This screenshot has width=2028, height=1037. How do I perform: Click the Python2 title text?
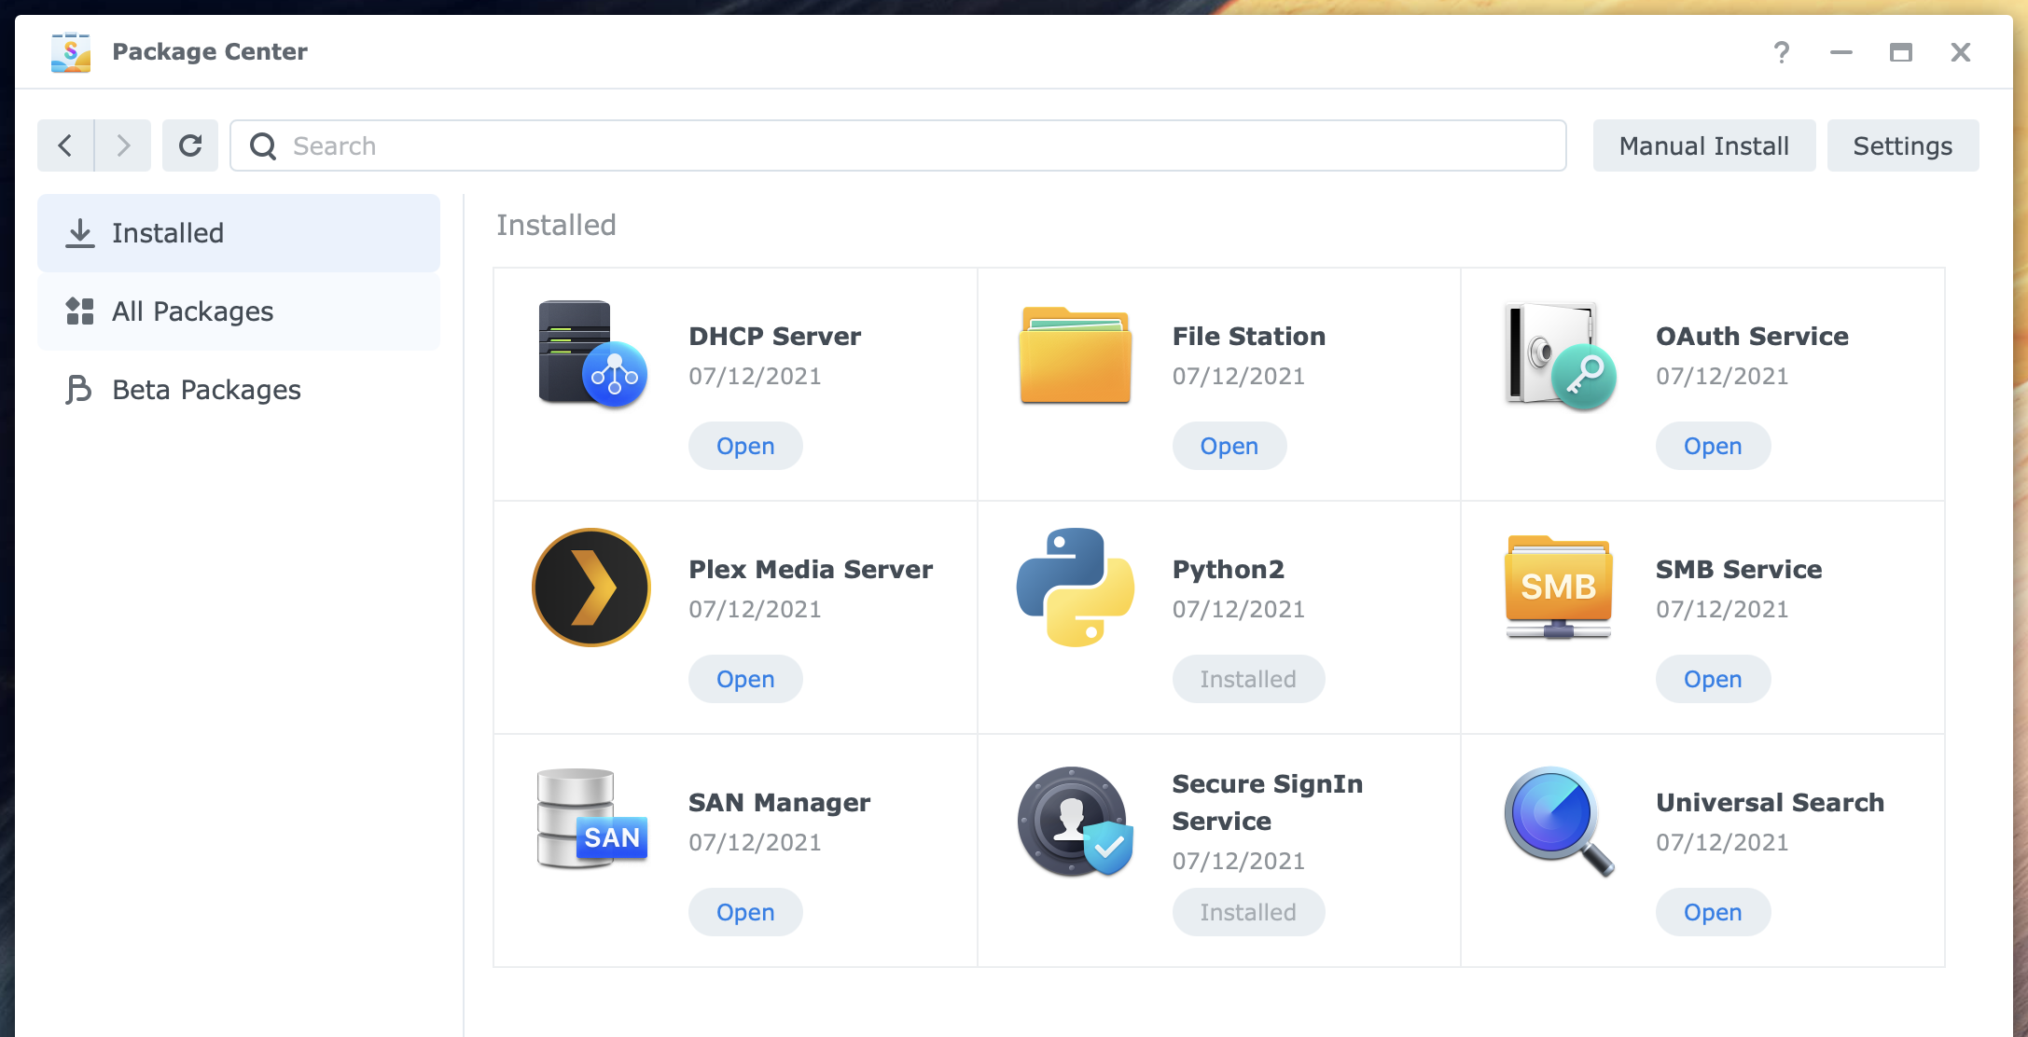[1229, 569]
